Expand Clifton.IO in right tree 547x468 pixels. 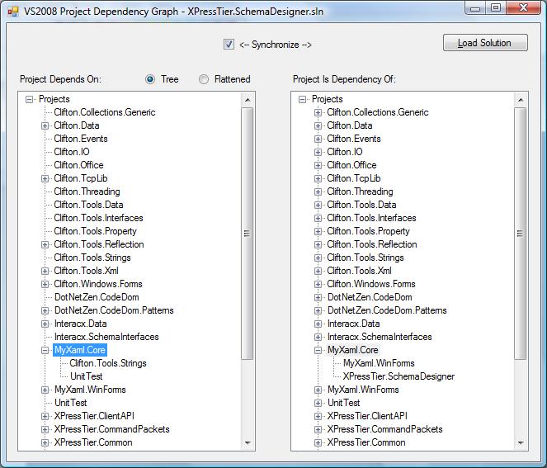click(x=318, y=152)
